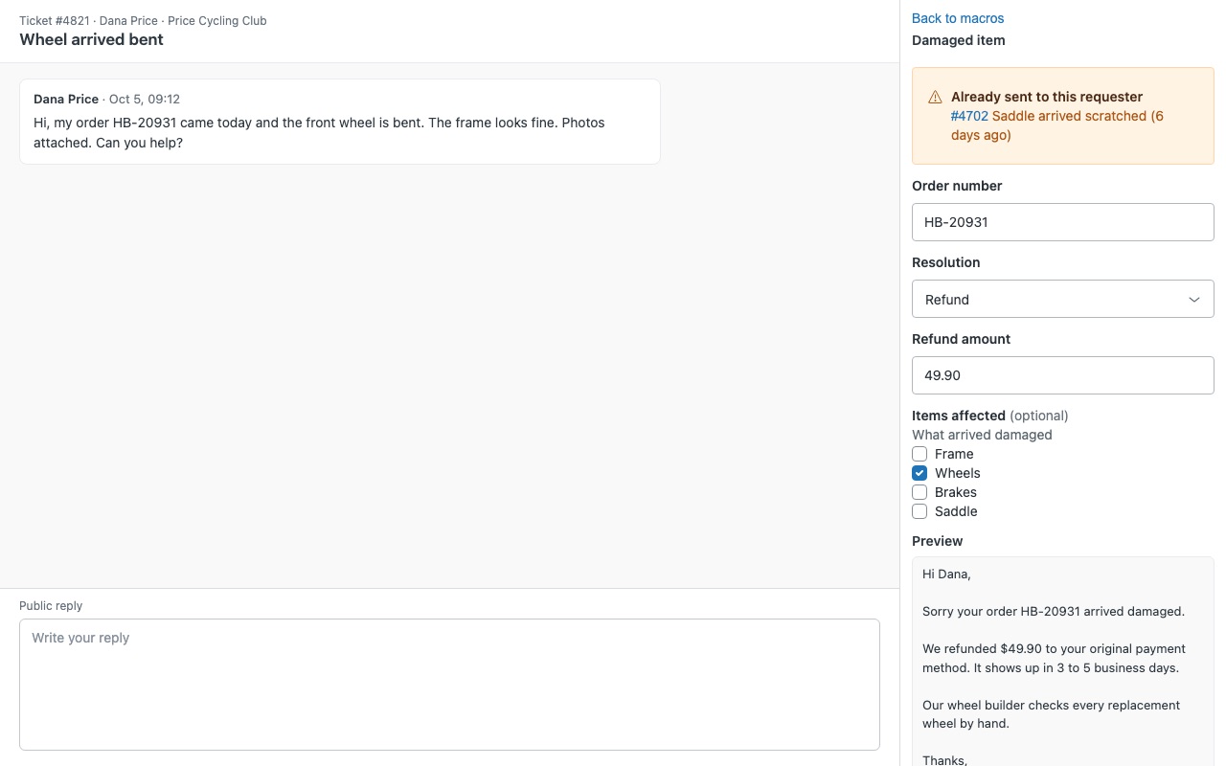
Task: Go back via Back to macros link
Action: click(x=958, y=18)
